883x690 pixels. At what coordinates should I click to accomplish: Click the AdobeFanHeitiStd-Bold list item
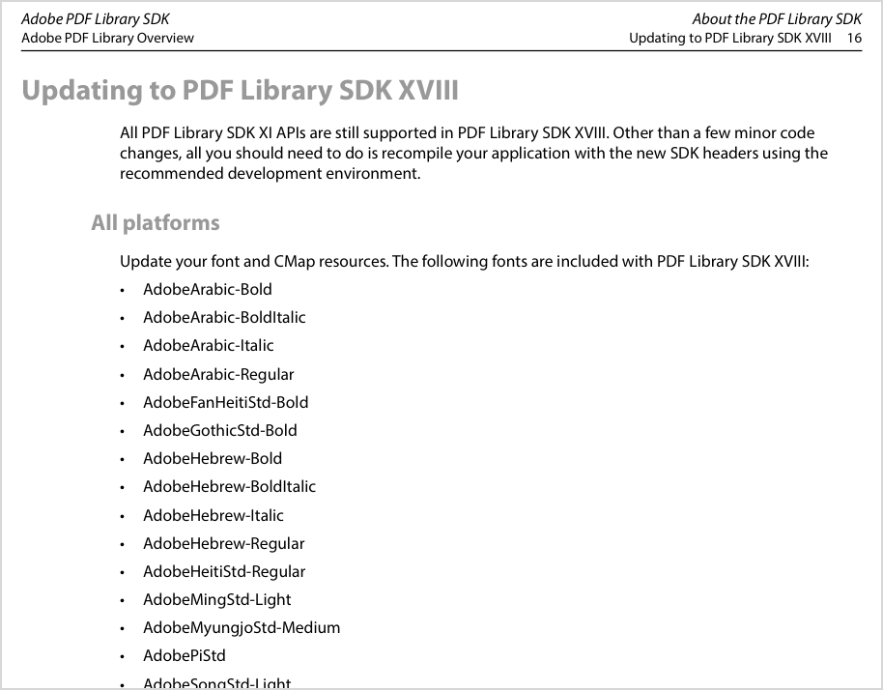(x=226, y=403)
